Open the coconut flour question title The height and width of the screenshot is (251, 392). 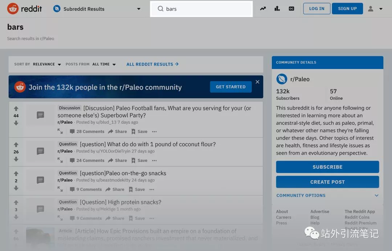coord(148,144)
